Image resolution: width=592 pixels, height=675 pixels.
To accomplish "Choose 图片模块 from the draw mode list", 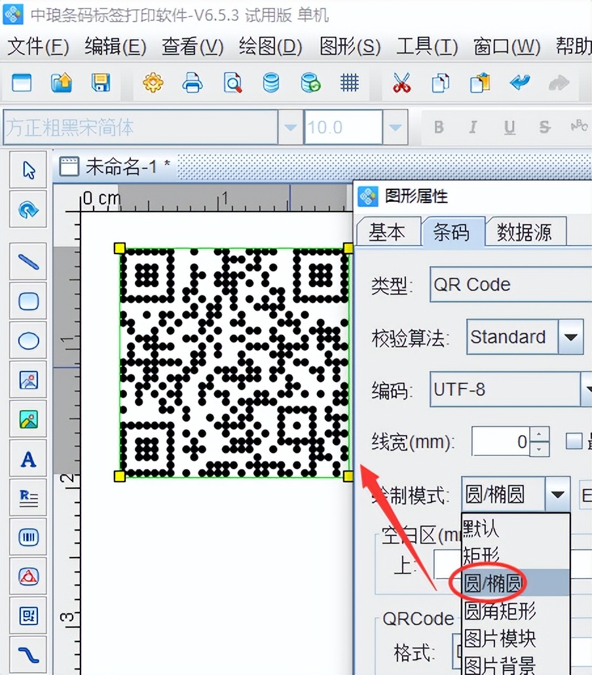I will 516,638.
